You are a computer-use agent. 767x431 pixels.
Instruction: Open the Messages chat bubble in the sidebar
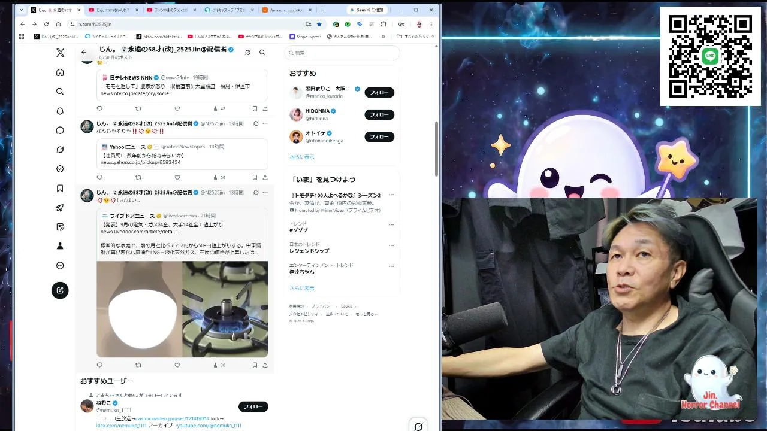(60, 130)
